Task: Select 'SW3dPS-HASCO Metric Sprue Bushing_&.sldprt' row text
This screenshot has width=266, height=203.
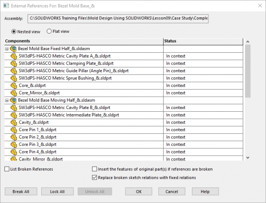Action: tap(65, 78)
